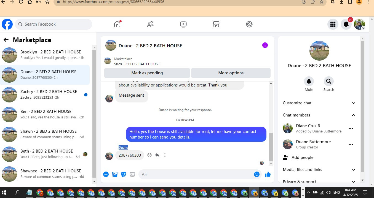Viewport: 374px width, 198px height.
Task: Open browser three-dot menu
Action: [x=368, y=2]
